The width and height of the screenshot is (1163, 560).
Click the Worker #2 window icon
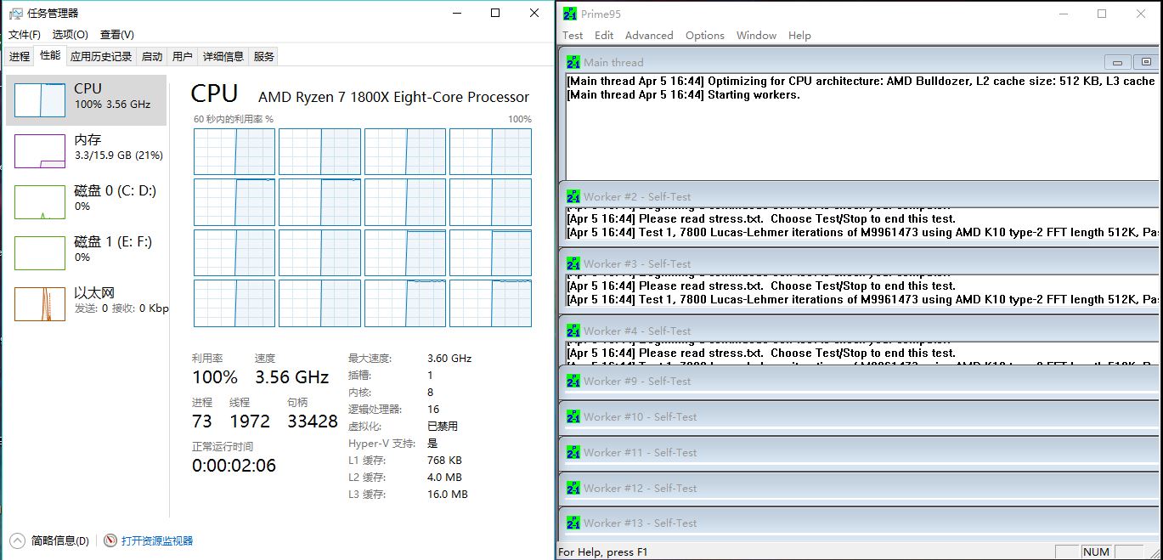[573, 196]
